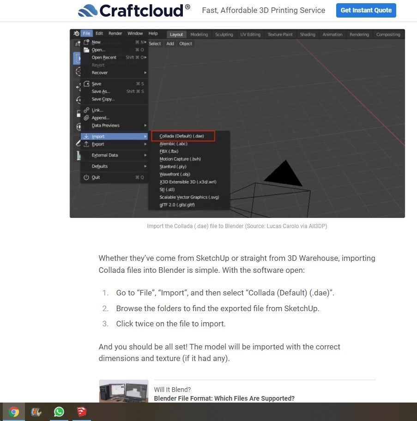Click the Blender logo icon in the screenshot
Viewport: 417px width, 421px height.
[76, 34]
